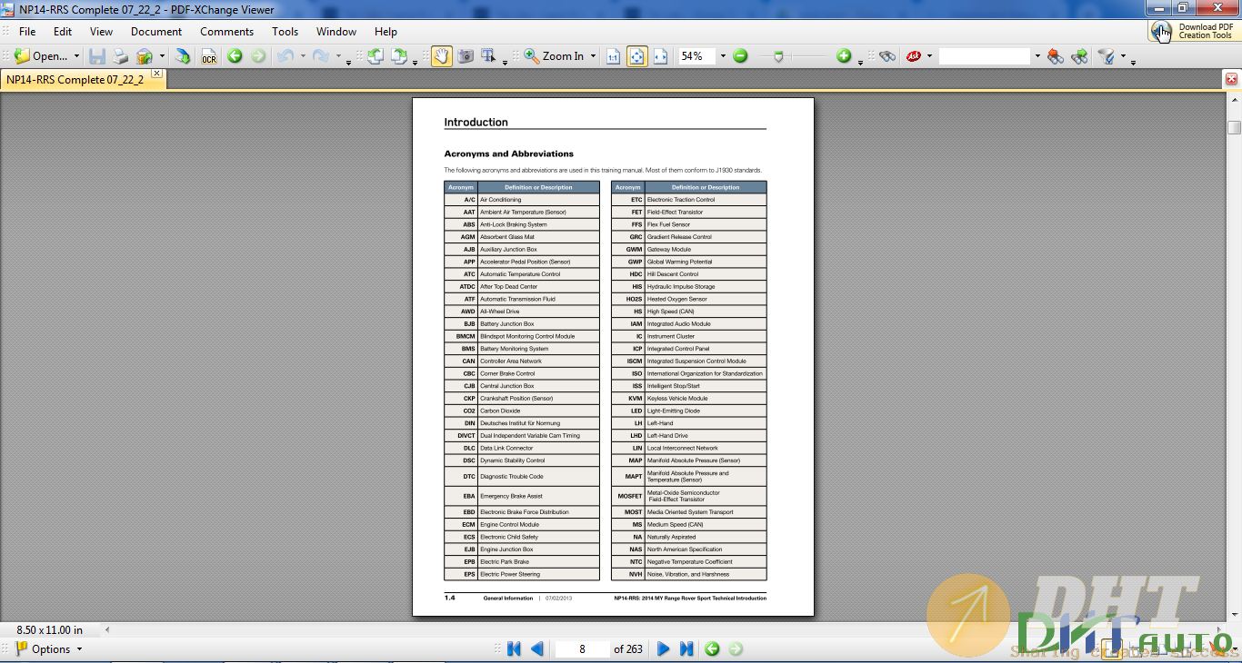1242x663 pixels.
Task: Open the Tools menu
Action: coord(285,32)
